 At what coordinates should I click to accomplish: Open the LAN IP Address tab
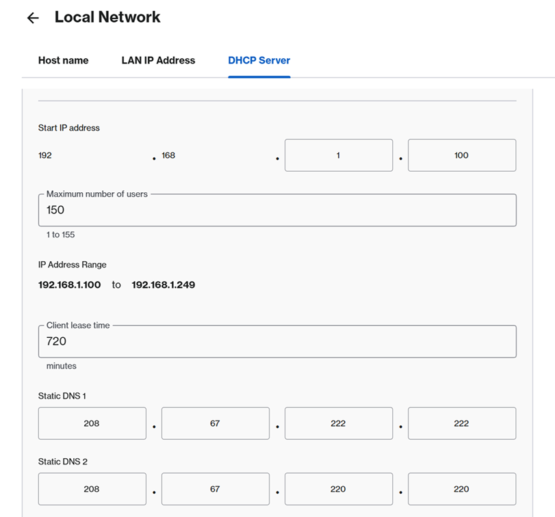pos(158,60)
